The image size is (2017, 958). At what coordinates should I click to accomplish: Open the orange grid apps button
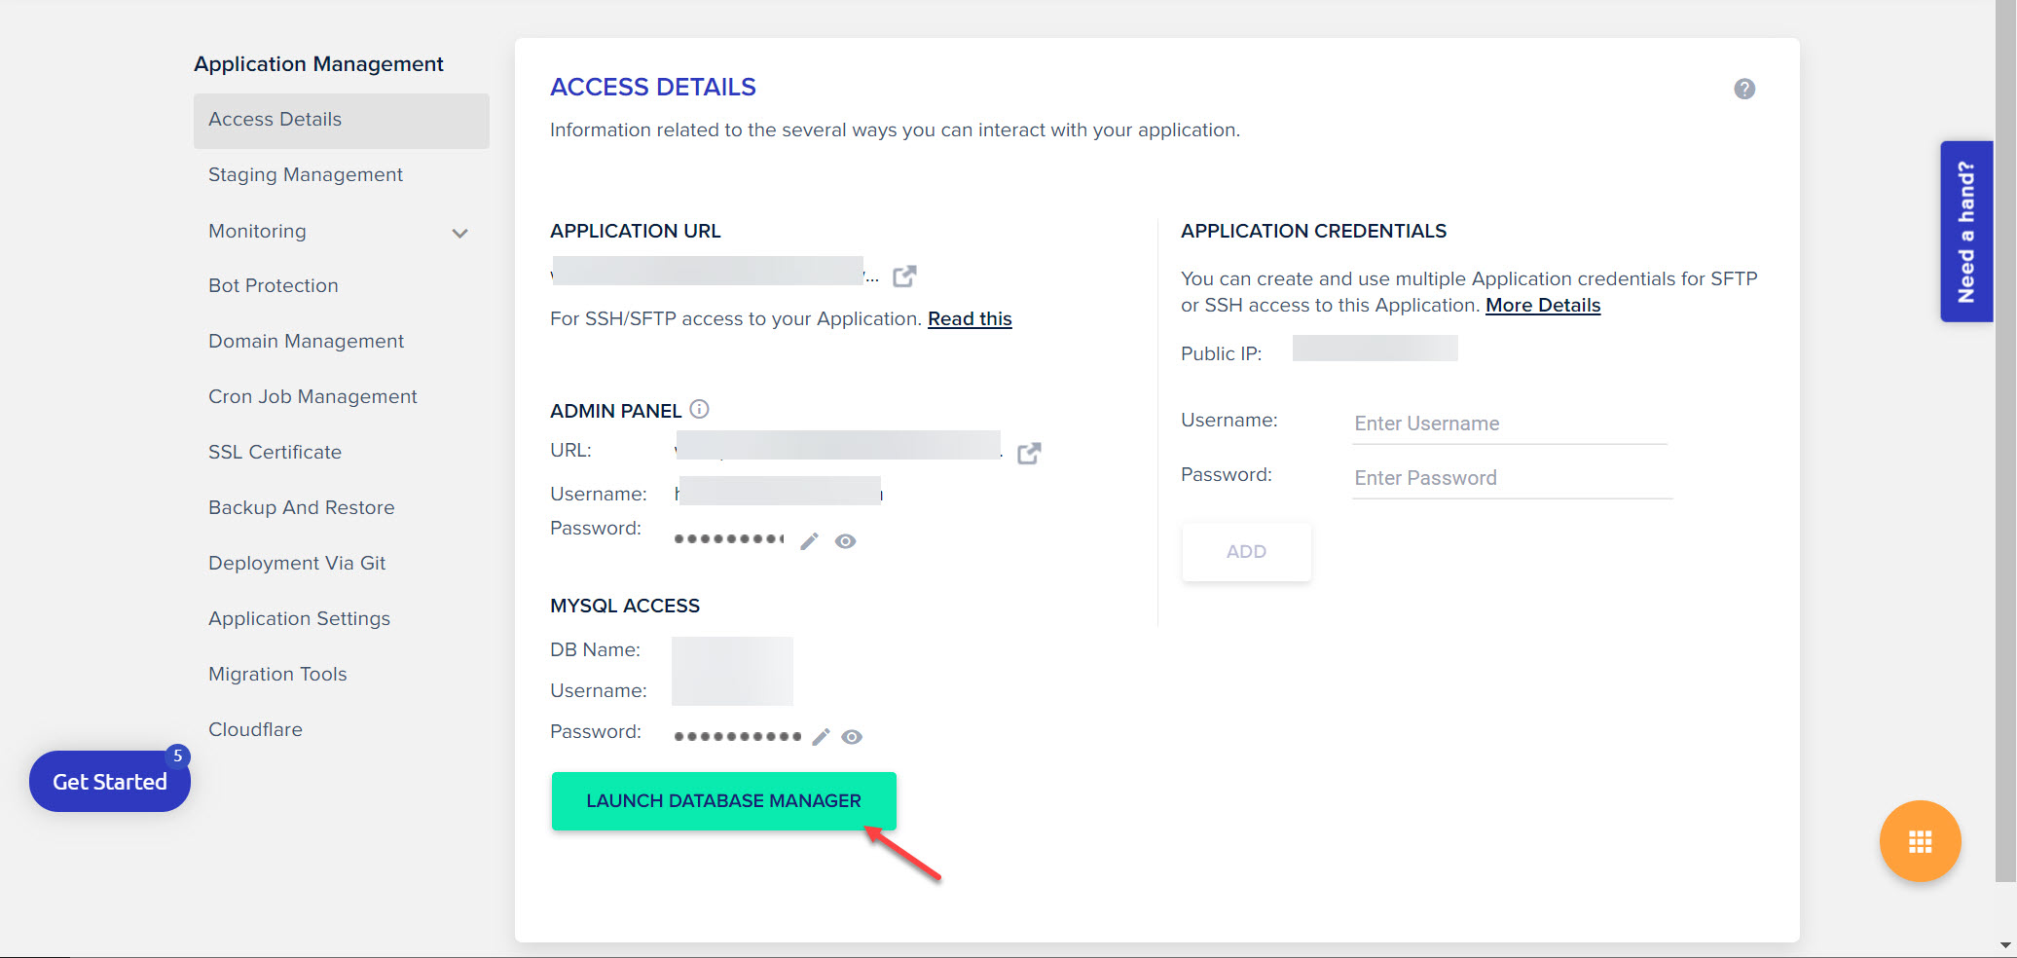[x=1920, y=841]
